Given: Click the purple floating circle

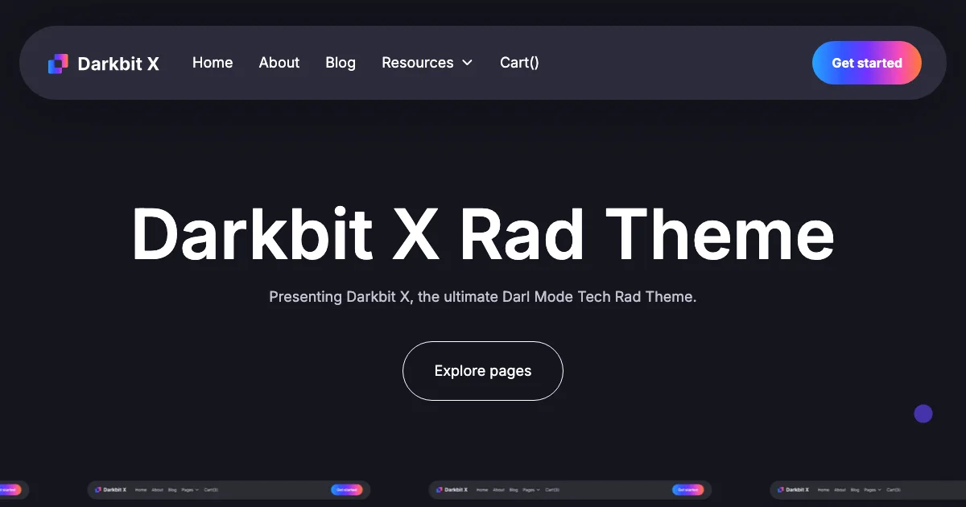Looking at the screenshot, I should (x=923, y=414).
